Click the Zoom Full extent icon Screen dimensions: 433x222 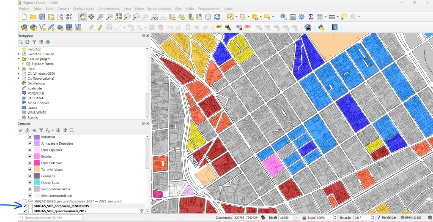coord(118,16)
